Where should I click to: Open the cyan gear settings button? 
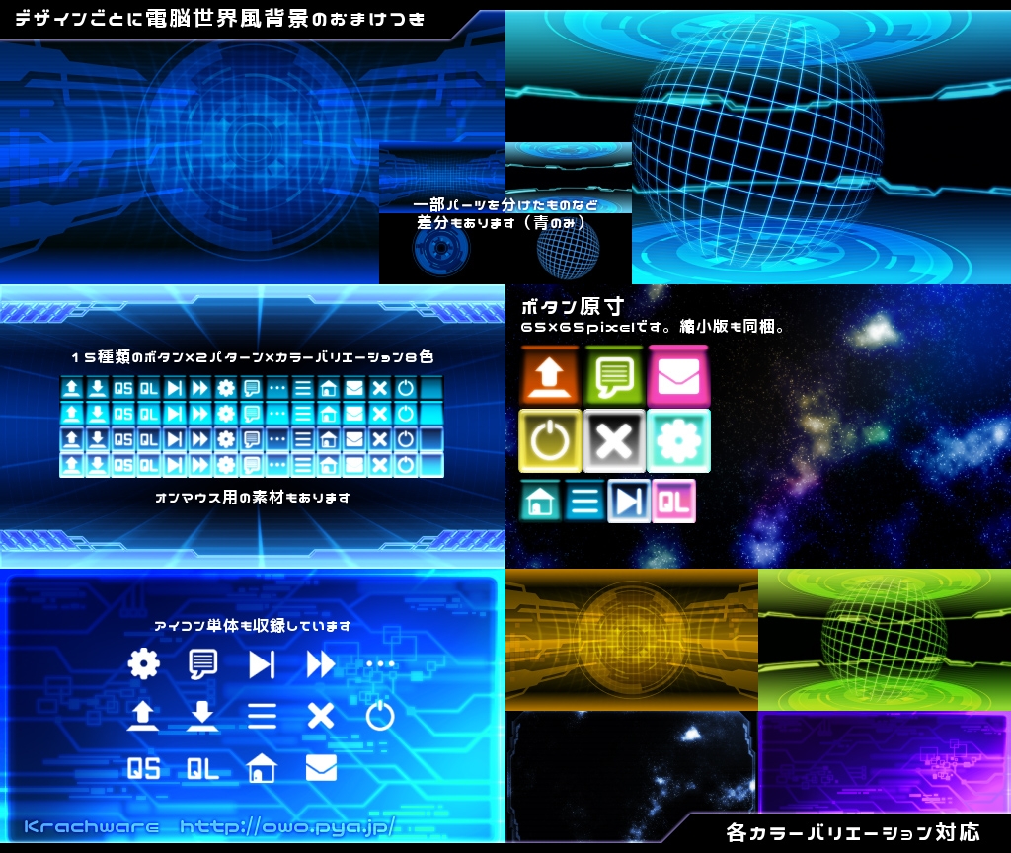click(678, 440)
